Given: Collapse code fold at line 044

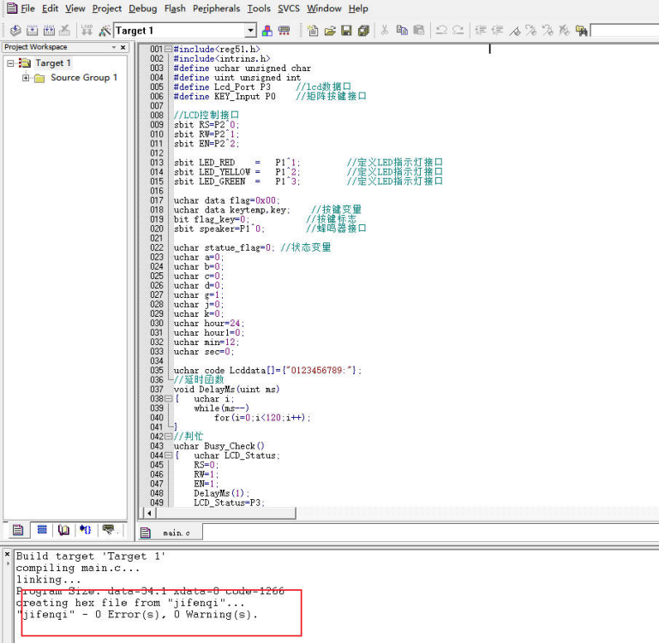Looking at the screenshot, I should pyautogui.click(x=169, y=455).
